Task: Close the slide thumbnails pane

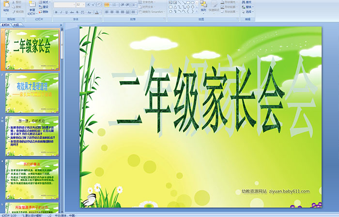Action: point(61,25)
